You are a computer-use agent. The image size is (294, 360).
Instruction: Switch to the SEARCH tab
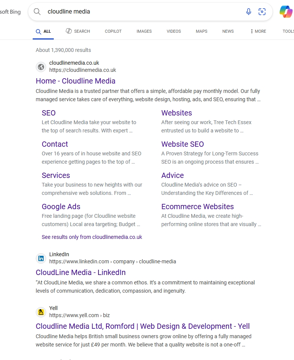78,31
